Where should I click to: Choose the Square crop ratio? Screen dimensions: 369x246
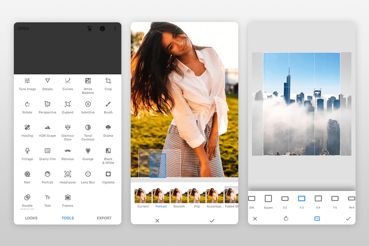[x=268, y=202]
